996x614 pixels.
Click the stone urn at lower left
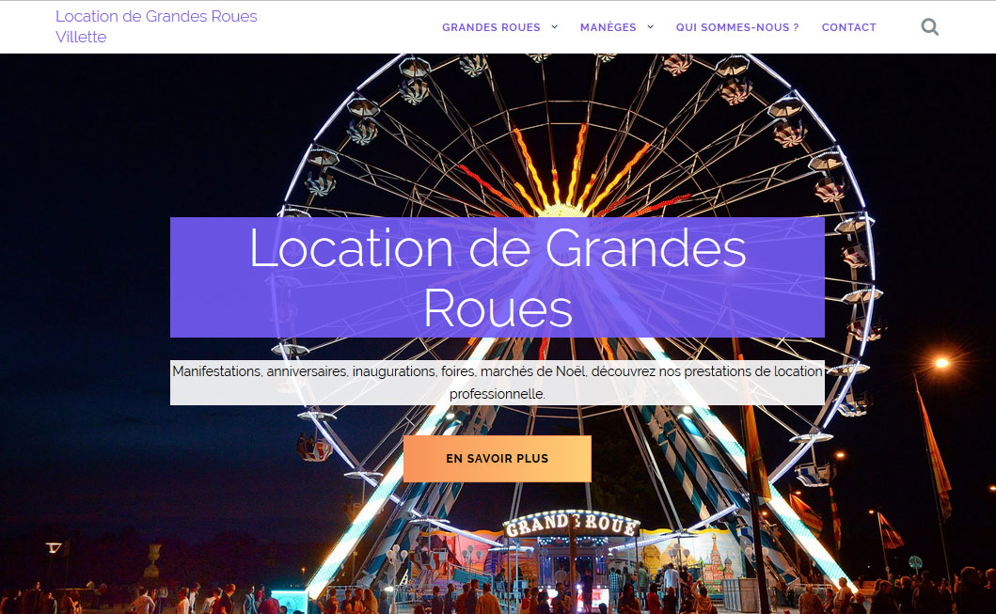[151, 560]
